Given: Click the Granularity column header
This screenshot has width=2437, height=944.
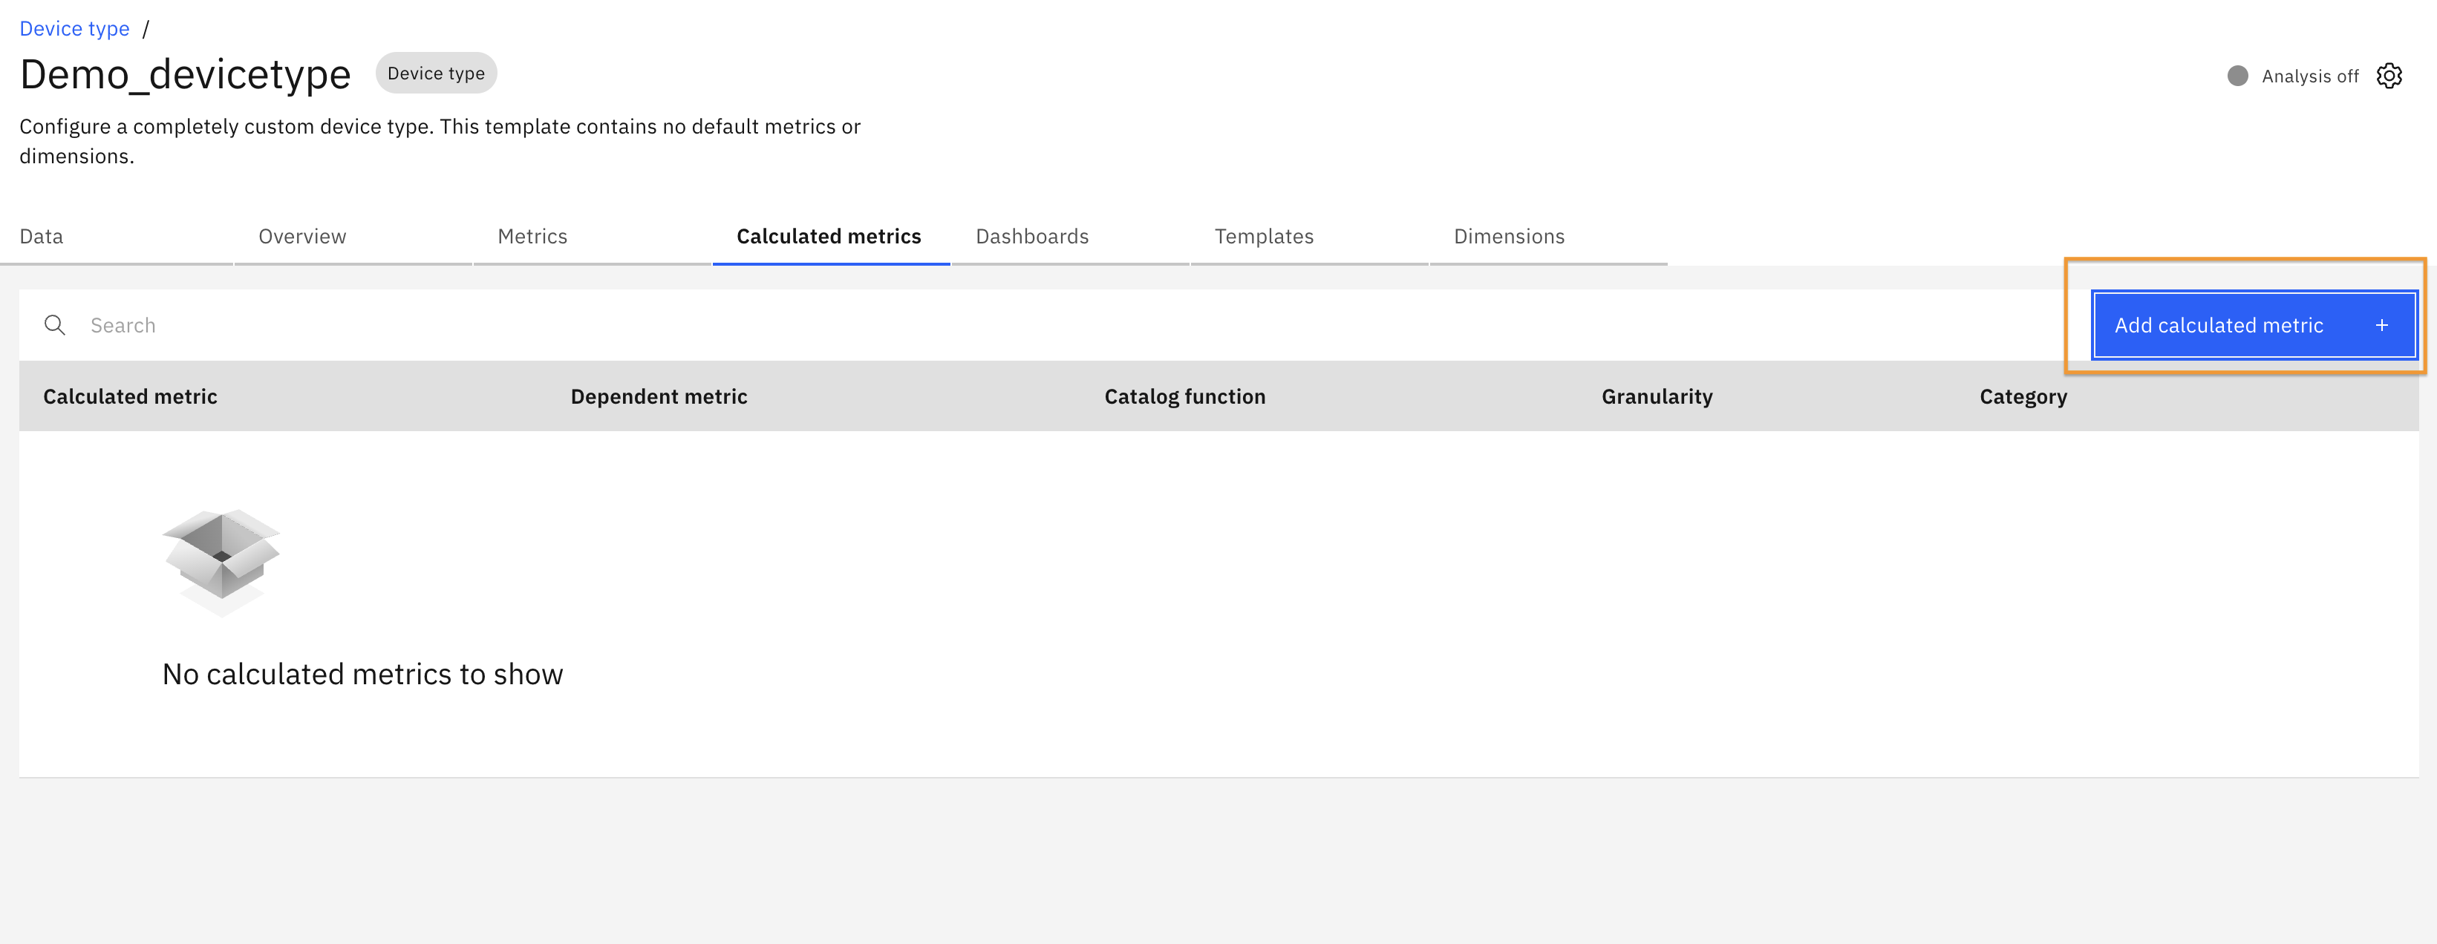Looking at the screenshot, I should pyautogui.click(x=1657, y=396).
